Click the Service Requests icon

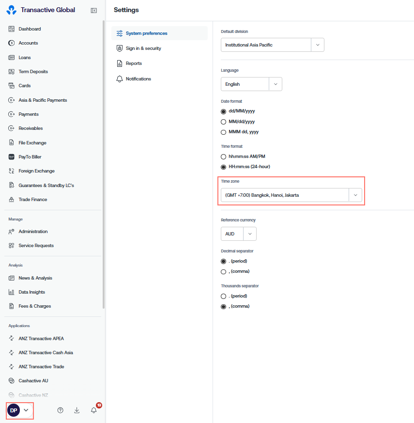pos(11,246)
